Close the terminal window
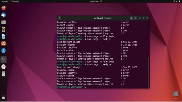The image size is (182, 102). [147, 18]
